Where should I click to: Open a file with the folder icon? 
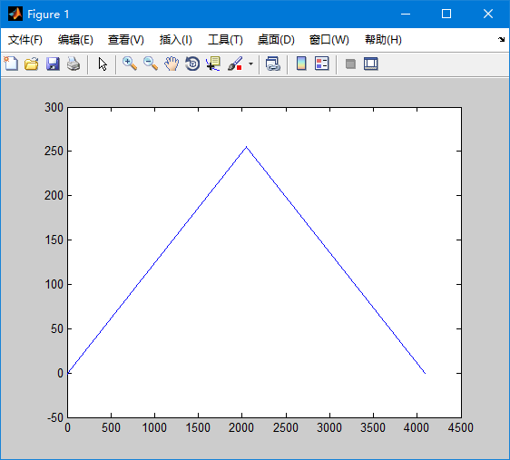click(32, 64)
